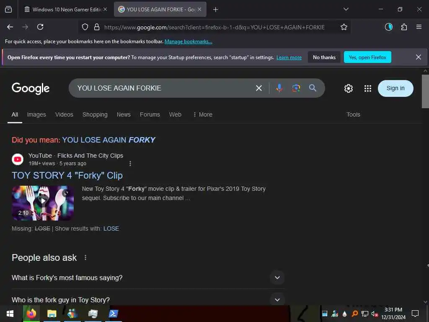The width and height of the screenshot is (429, 322).
Task: Click the Google logo
Action: [x=31, y=88]
